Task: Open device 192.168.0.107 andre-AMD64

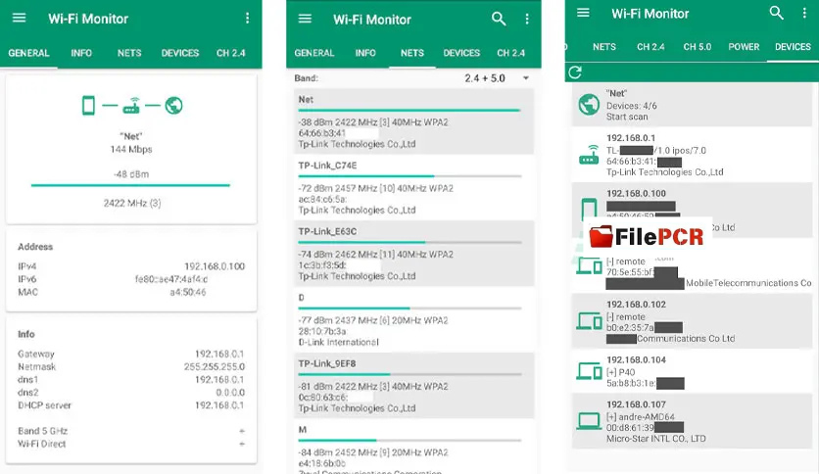Action: (692, 421)
